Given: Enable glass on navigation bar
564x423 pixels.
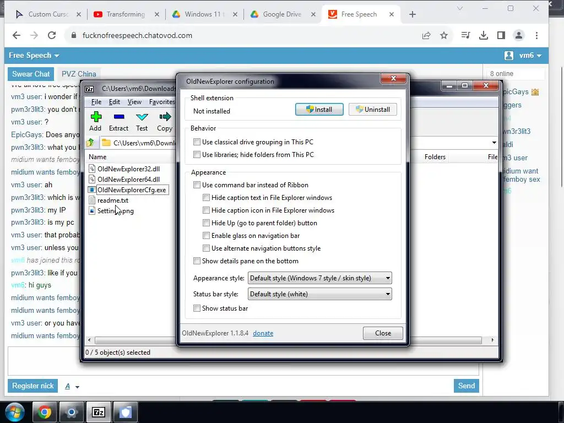Looking at the screenshot, I should click(206, 236).
